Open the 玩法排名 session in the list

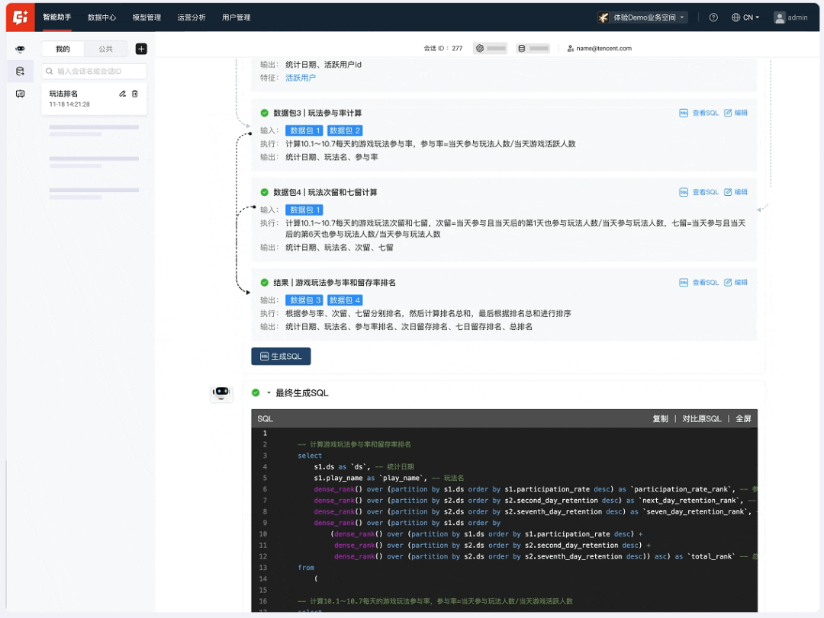(94, 98)
